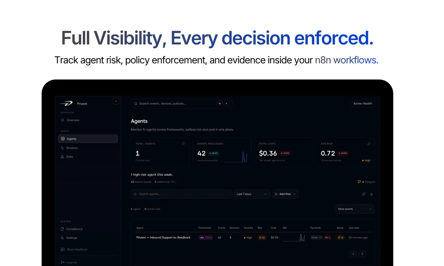444x266 pixels.
Task: Click the PII 3 kind badge
Action: pos(328,238)
